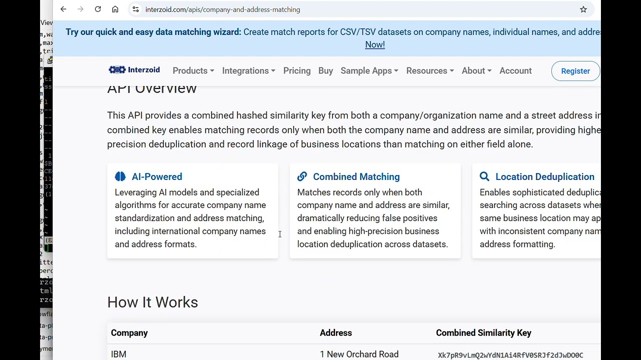Open the Resources dropdown menu

pyautogui.click(x=430, y=71)
